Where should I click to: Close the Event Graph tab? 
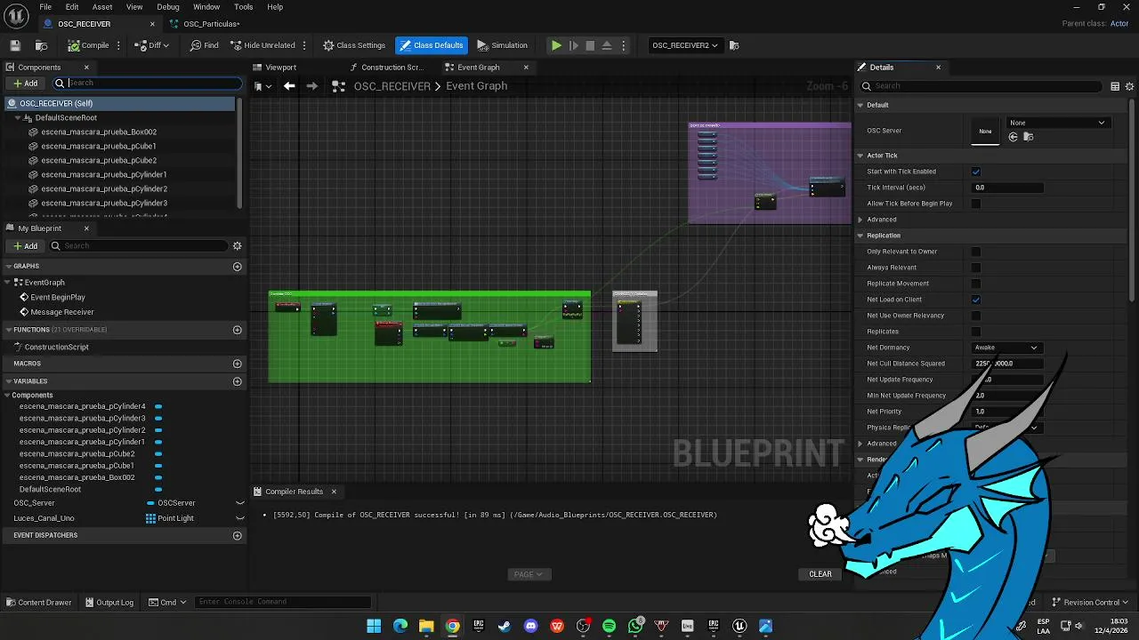tap(526, 68)
